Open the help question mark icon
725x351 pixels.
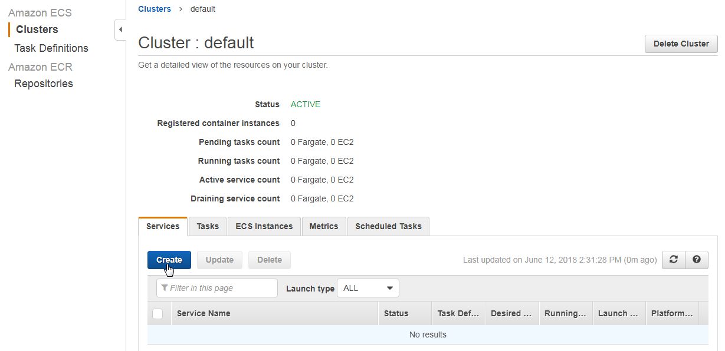tap(697, 260)
